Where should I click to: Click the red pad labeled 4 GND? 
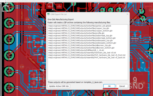click(59, 6)
